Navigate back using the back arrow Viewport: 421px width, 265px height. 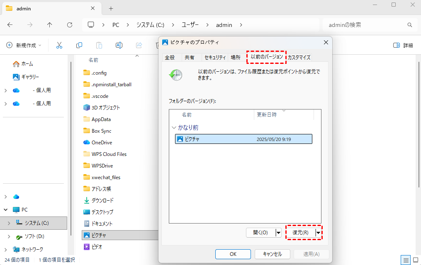[10, 25]
